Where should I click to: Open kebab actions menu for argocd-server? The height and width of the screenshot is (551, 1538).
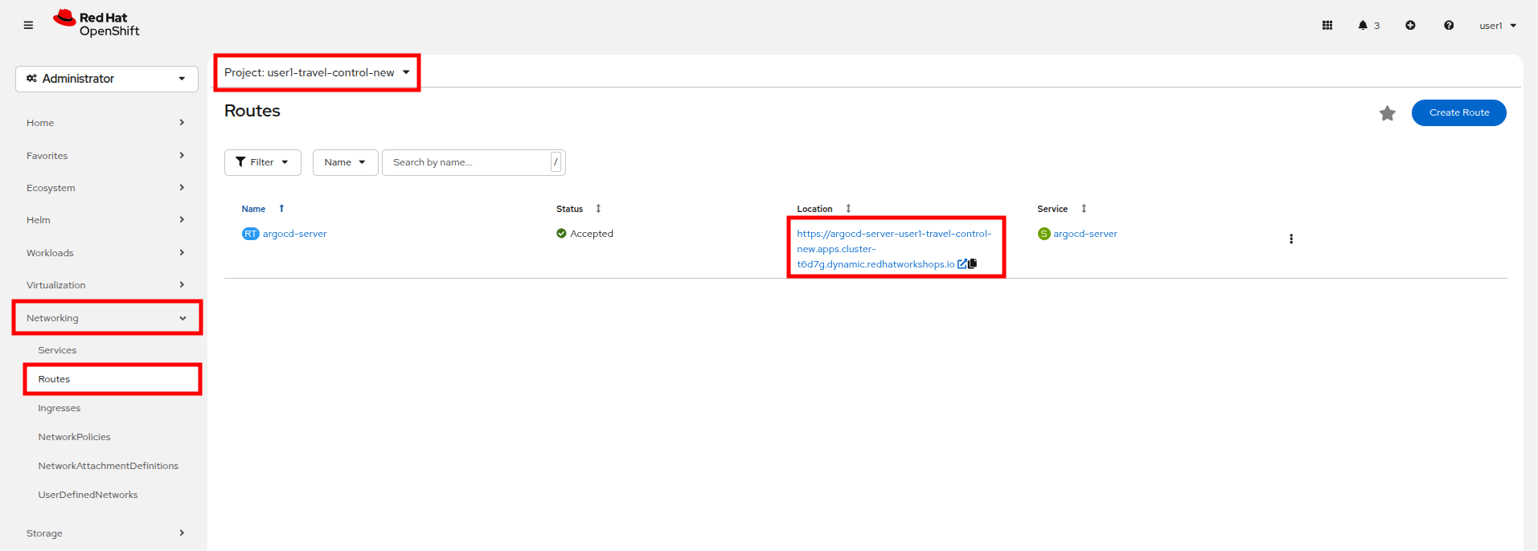click(1291, 239)
